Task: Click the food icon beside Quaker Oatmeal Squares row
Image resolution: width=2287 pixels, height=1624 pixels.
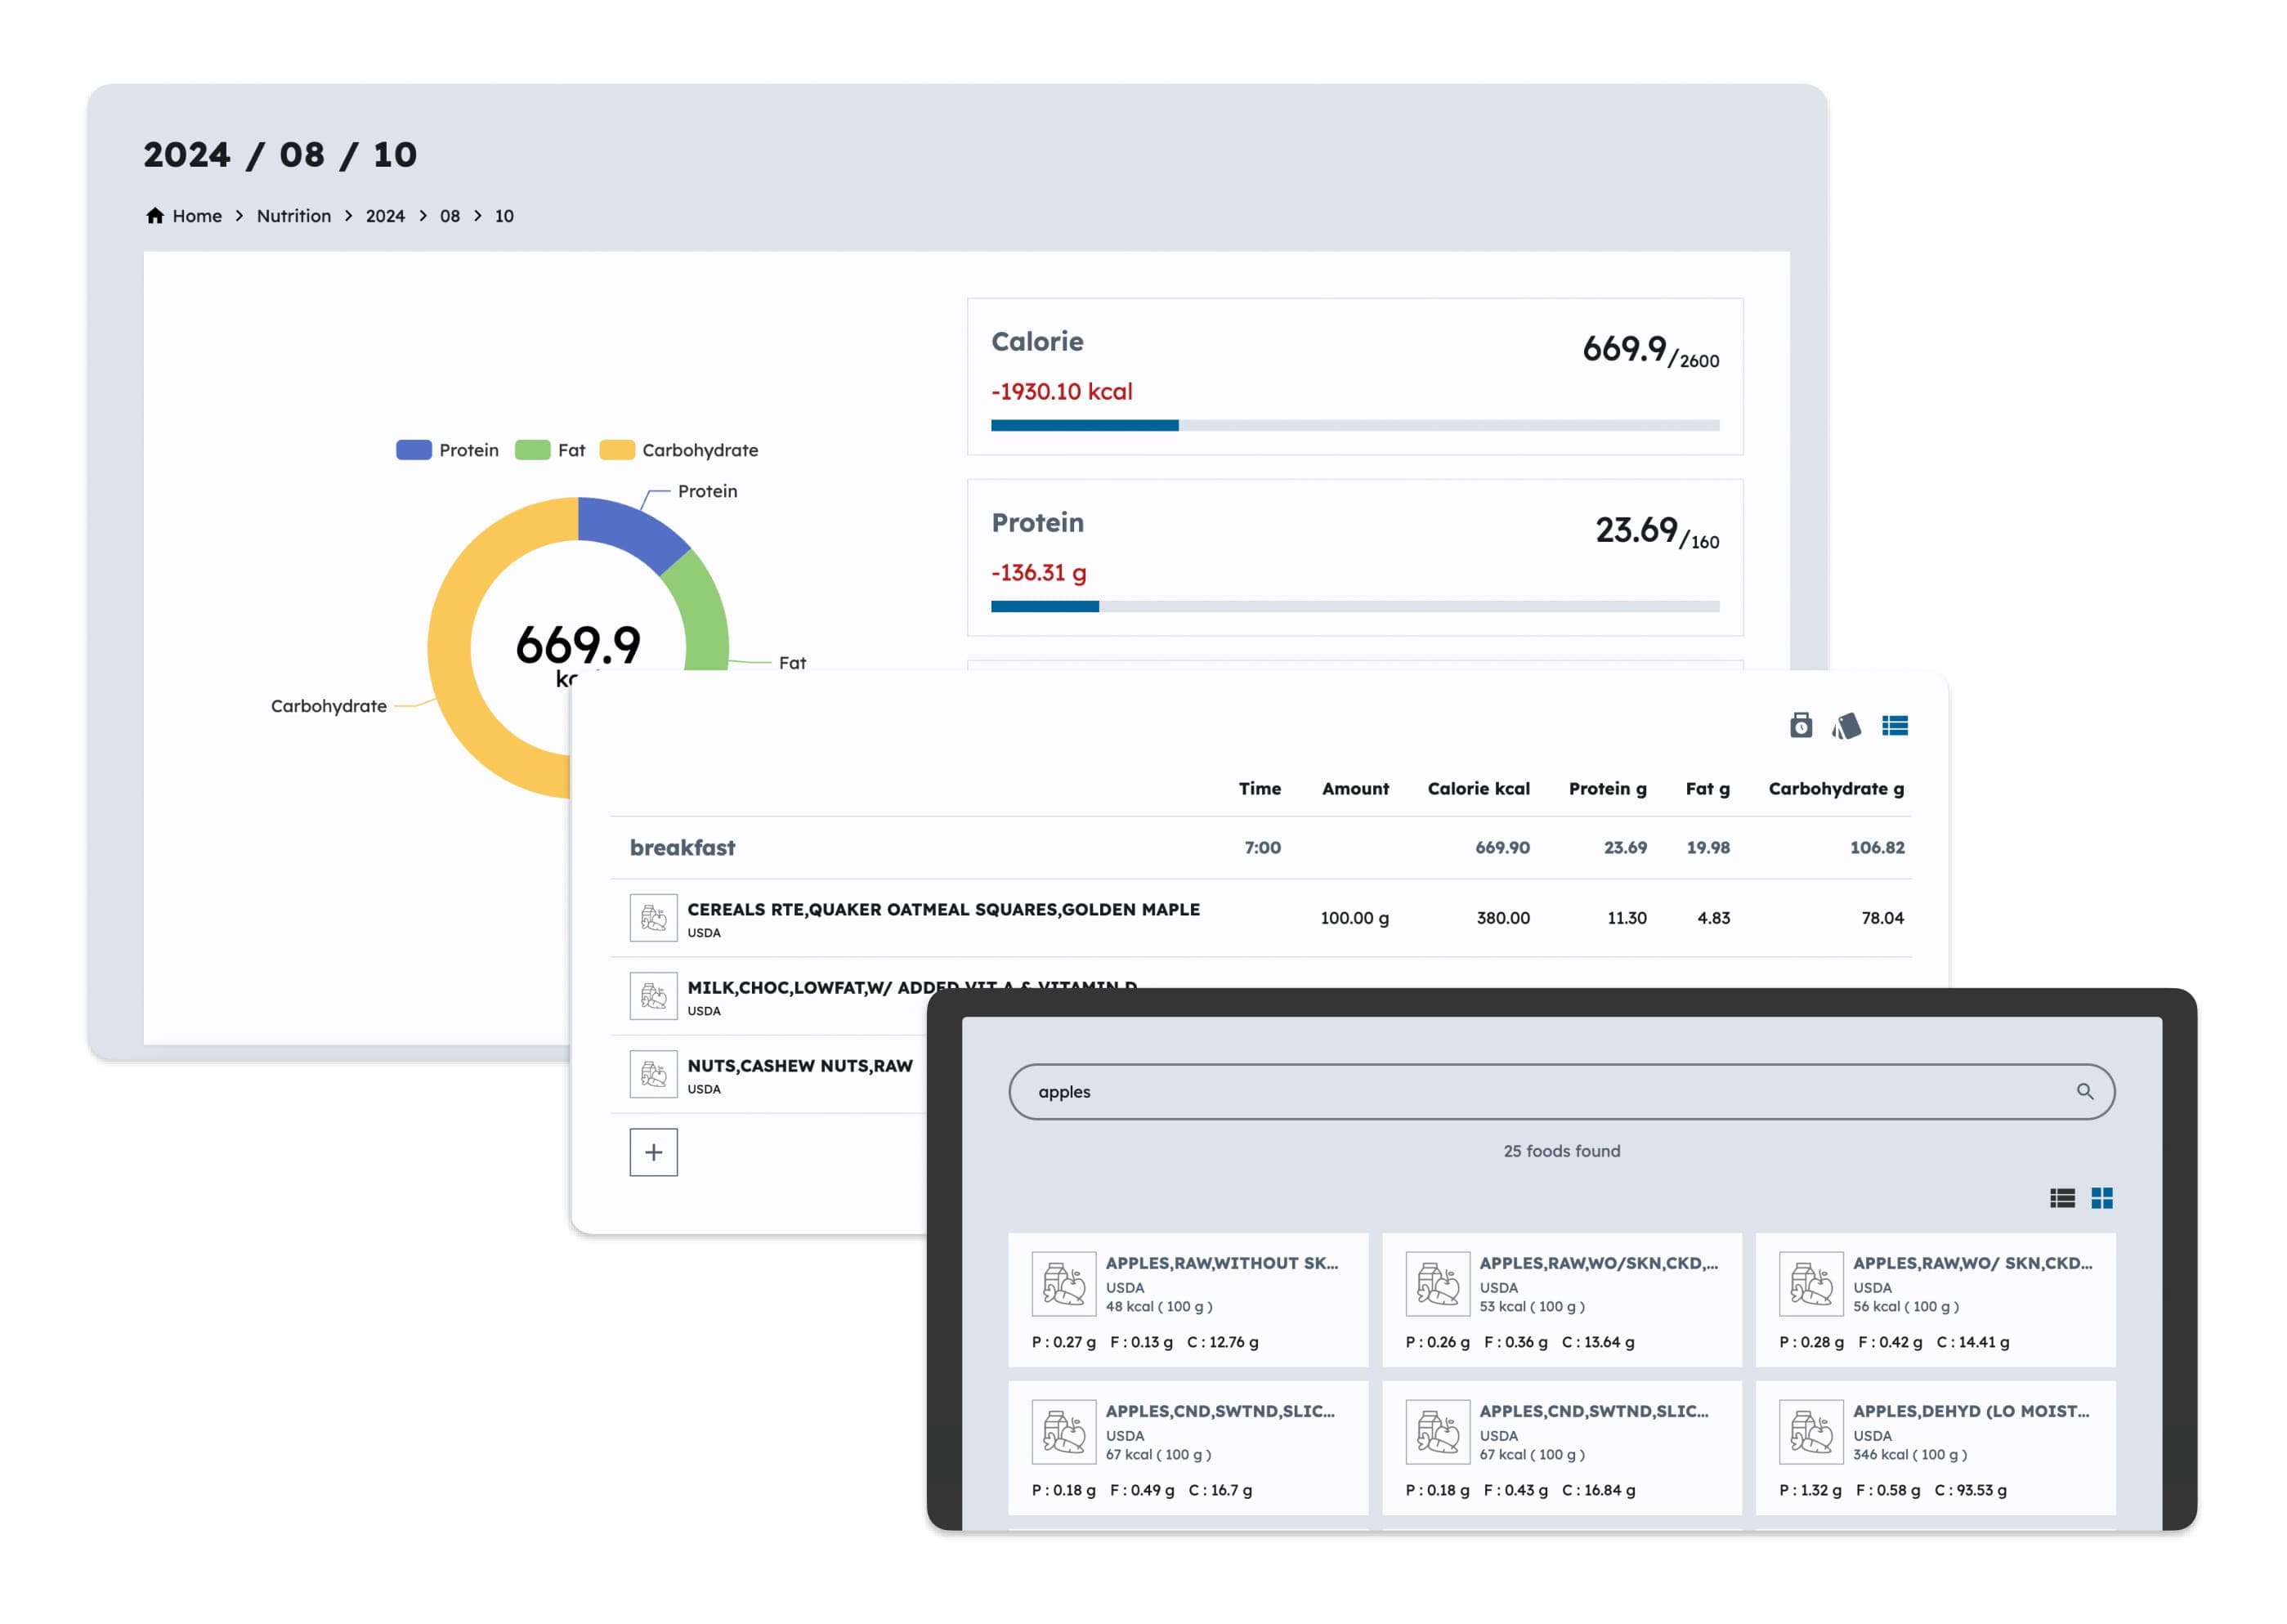Action: tap(653, 917)
